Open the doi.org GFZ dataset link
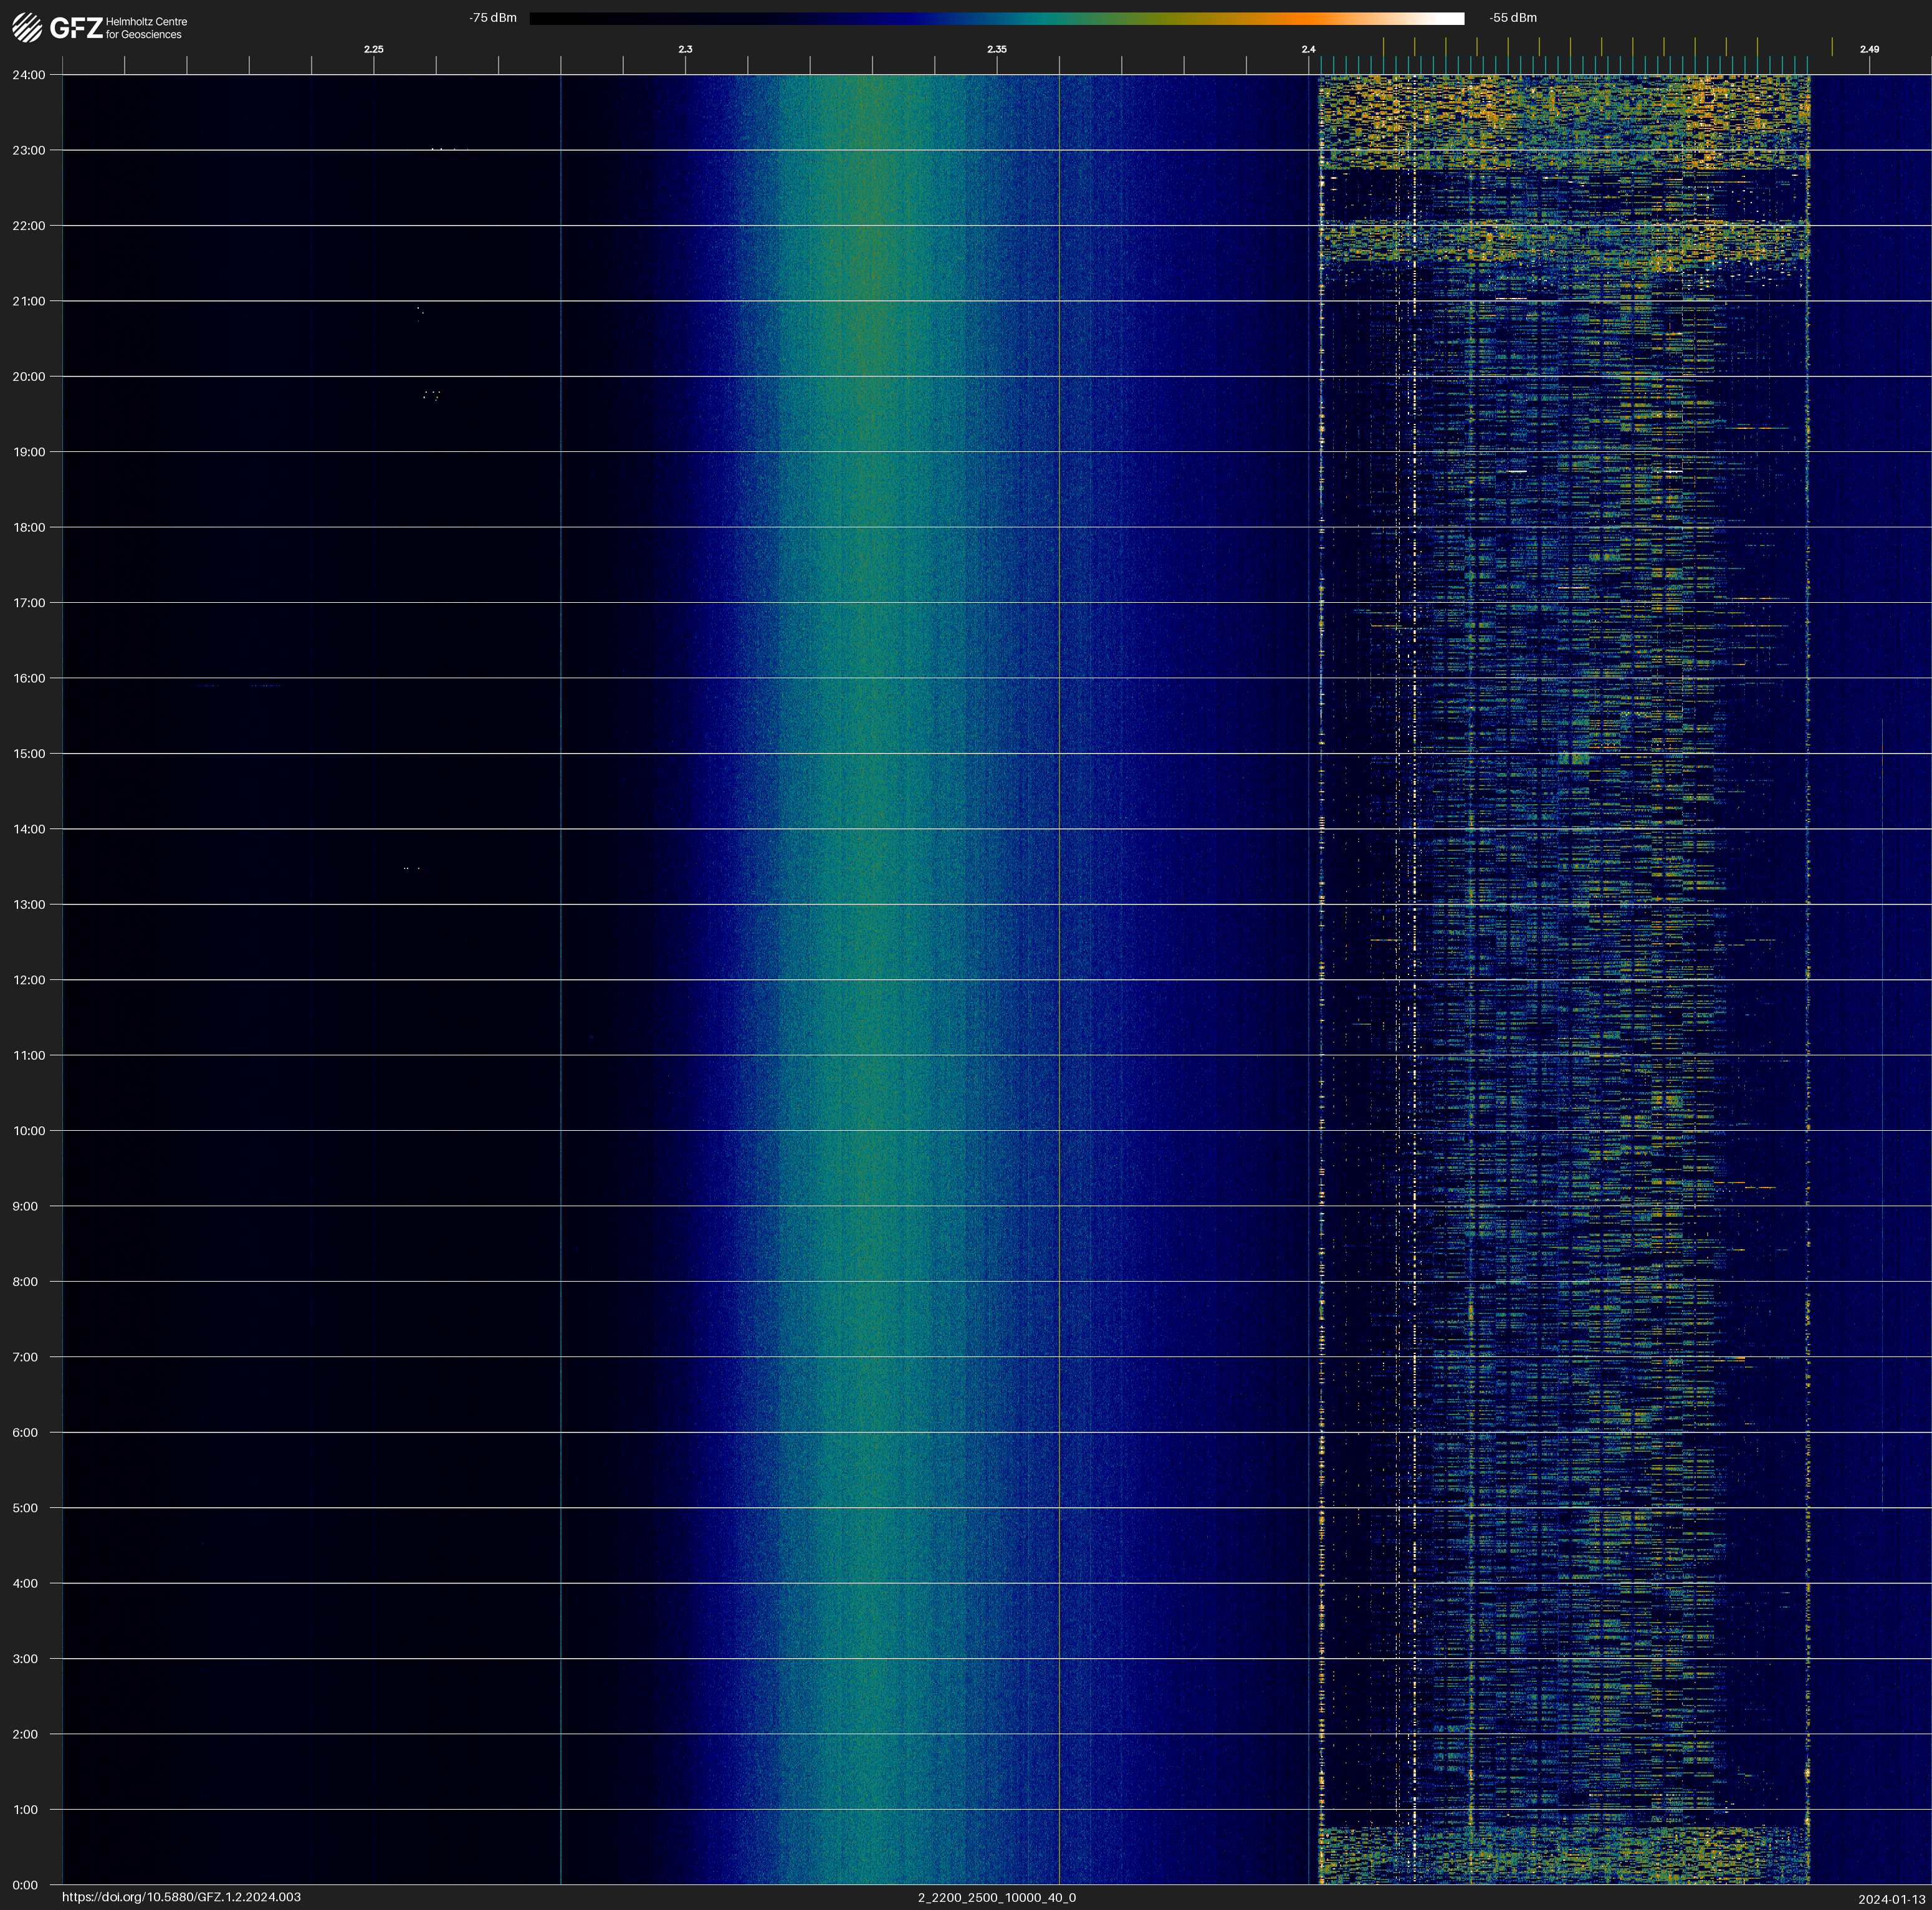1932x1910 pixels. 181,1897
